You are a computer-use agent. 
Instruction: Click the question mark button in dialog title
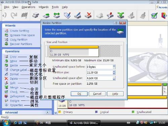click(x=116, y=23)
